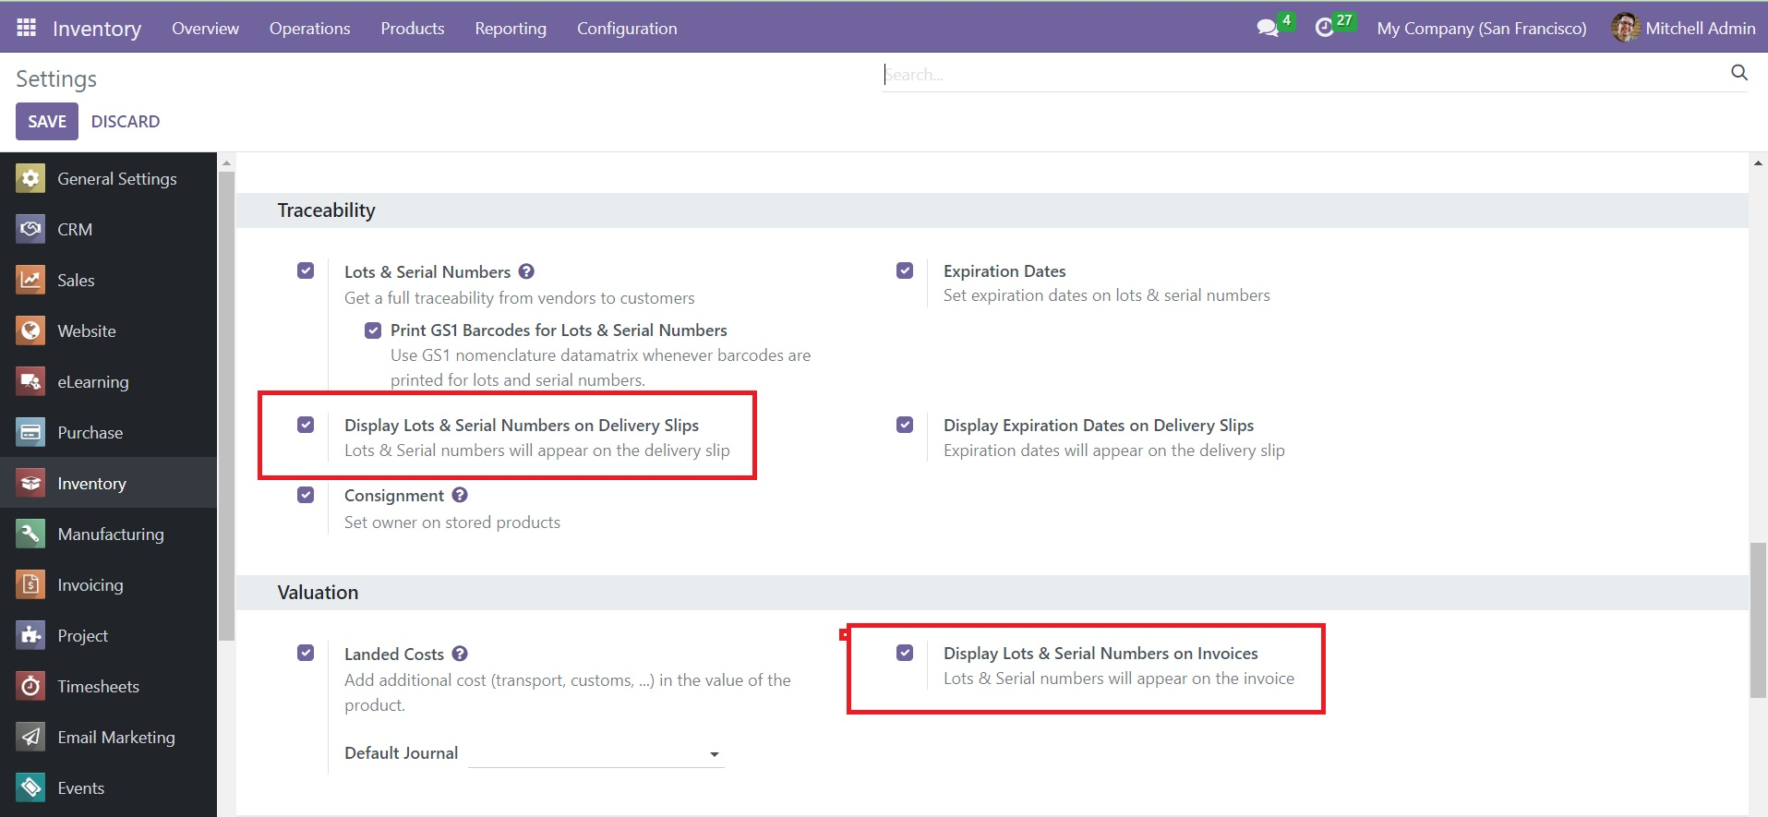Open the Overview menu
1768x817 pixels.
(205, 28)
